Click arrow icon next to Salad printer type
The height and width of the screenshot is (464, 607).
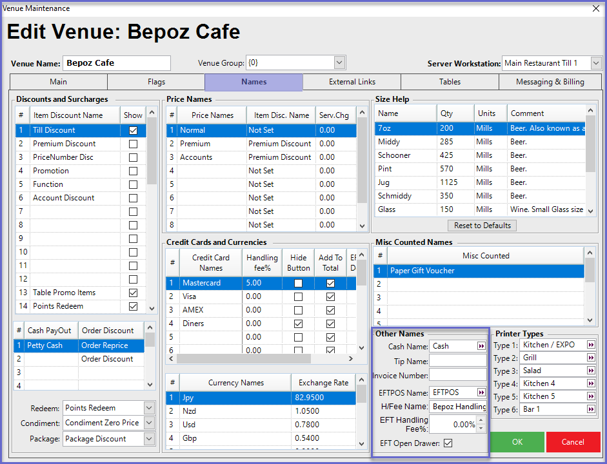(591, 371)
